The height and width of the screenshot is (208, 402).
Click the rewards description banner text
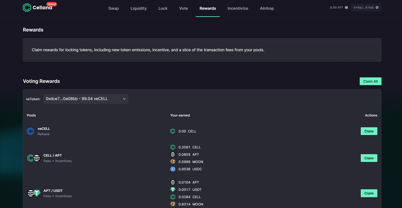148,50
